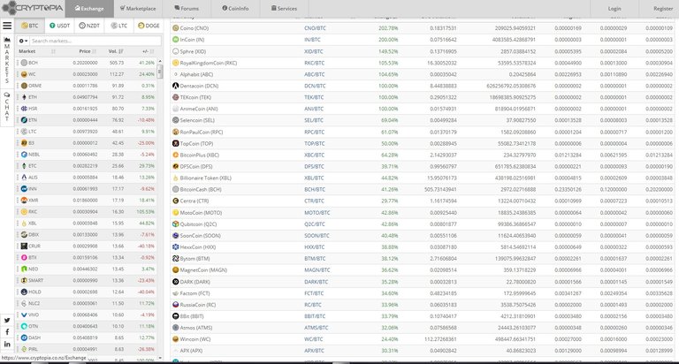Select the USDT base market tab
Screen dimensions: 679x364
tap(59, 26)
